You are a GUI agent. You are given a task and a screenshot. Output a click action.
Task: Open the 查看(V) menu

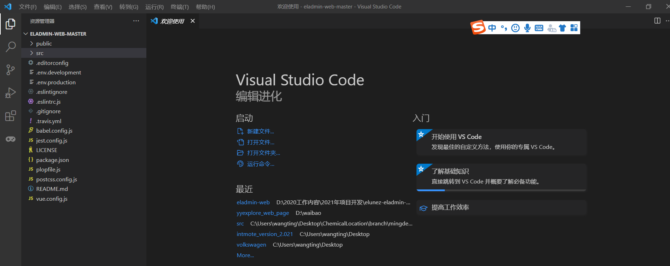point(103,7)
